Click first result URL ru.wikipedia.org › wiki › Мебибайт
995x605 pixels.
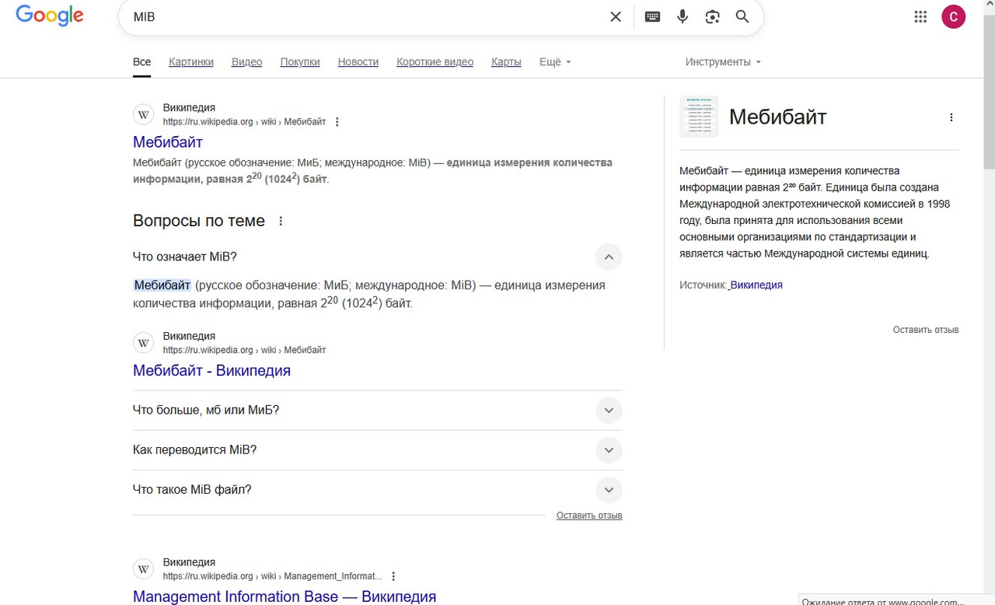(244, 122)
